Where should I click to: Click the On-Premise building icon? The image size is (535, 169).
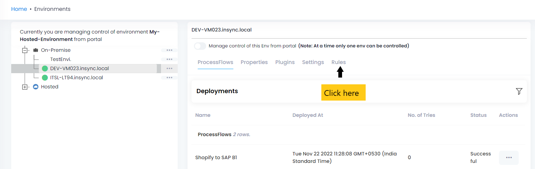36,50
